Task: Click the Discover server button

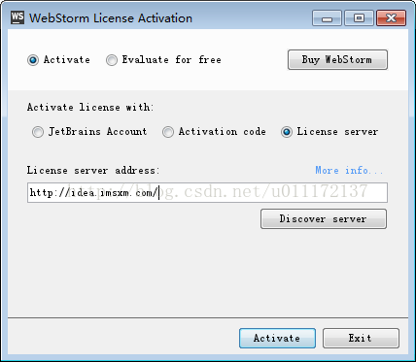Action: pyautogui.click(x=324, y=218)
